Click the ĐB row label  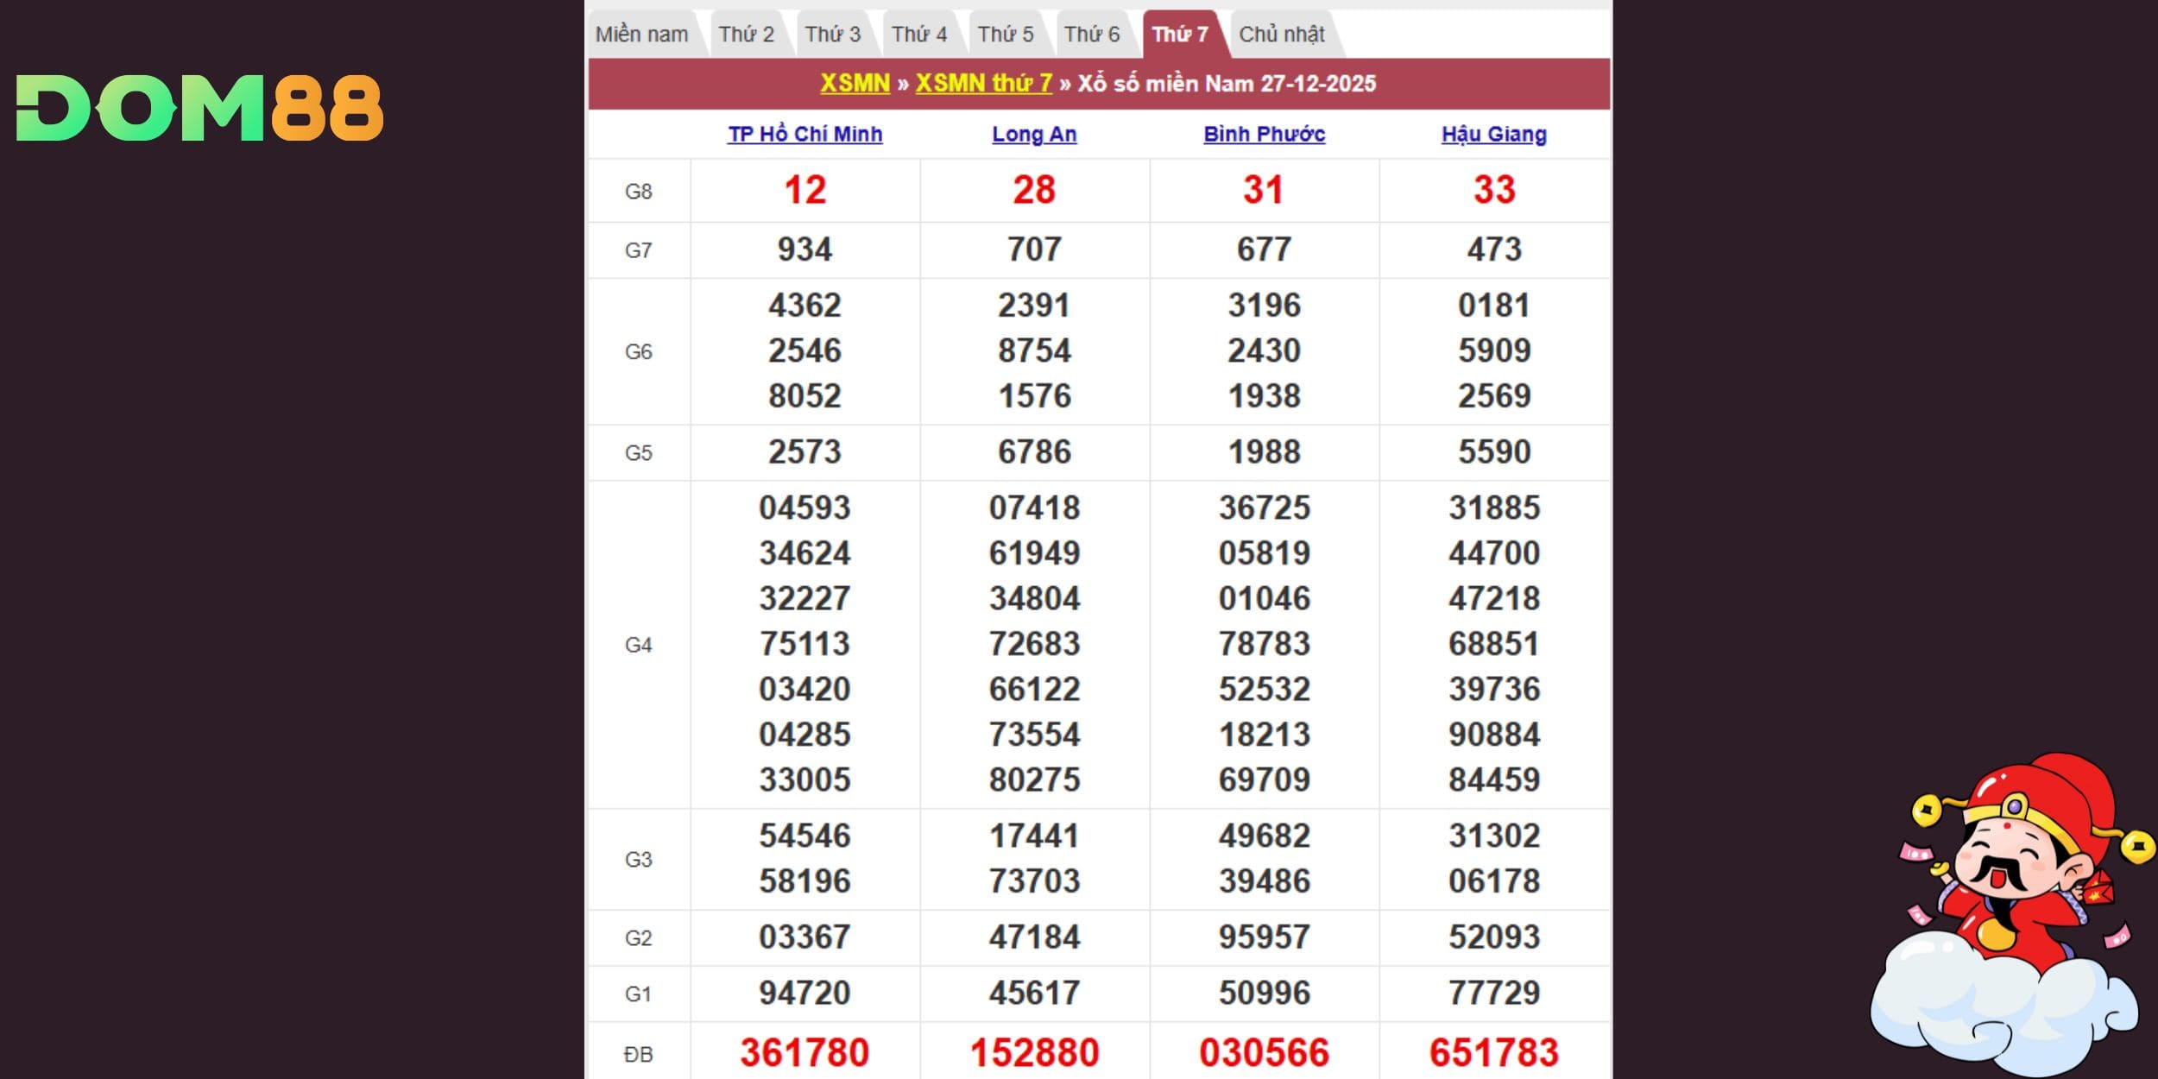tap(638, 1054)
